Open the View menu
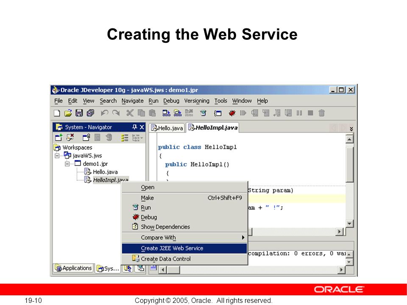 89,101
